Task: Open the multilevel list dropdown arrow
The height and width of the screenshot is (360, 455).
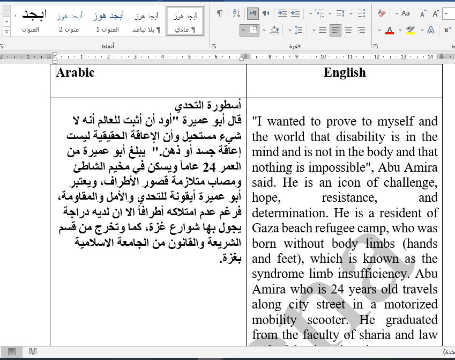Action: 311,13
